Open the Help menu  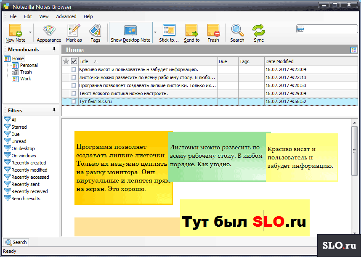tap(88, 16)
